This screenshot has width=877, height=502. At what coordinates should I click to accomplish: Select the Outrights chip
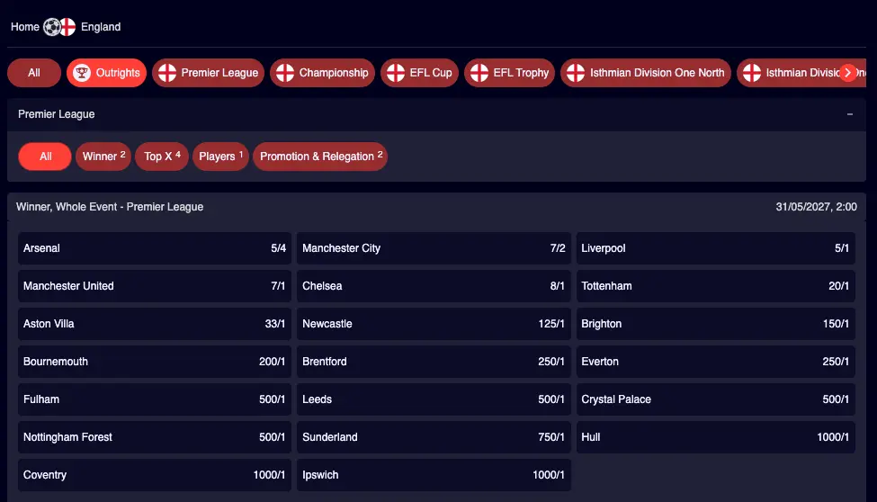click(106, 73)
